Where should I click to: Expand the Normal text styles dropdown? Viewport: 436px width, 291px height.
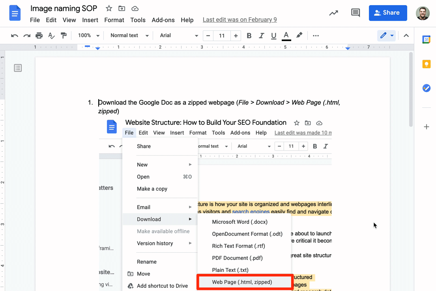[x=129, y=36]
